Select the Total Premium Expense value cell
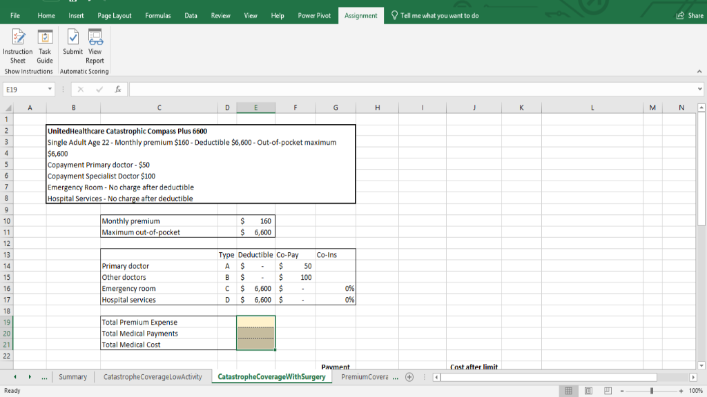This screenshot has width=707, height=397. coord(255,322)
